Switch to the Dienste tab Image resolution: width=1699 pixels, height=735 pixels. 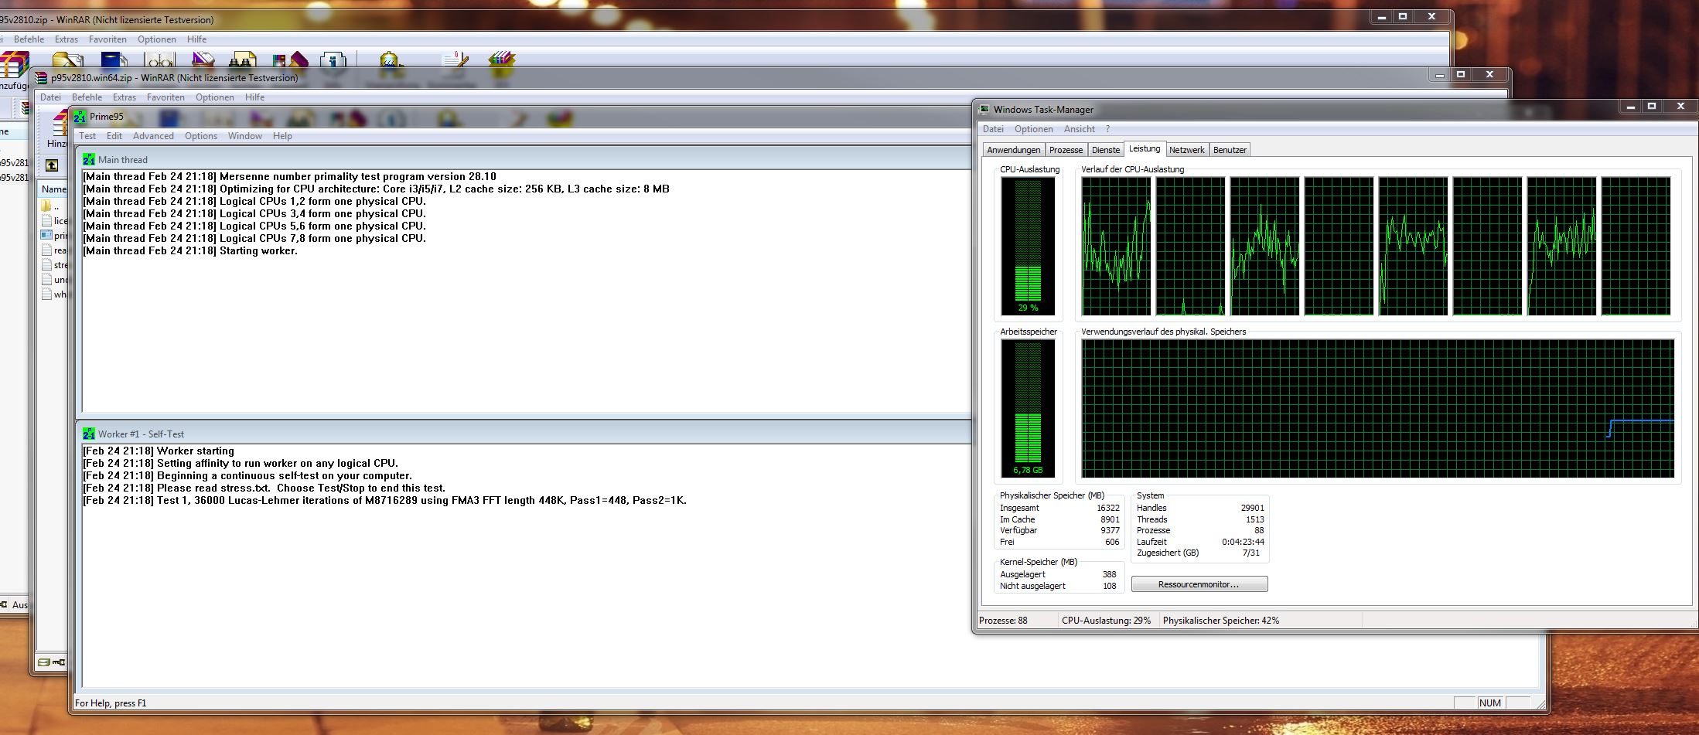pos(1106,150)
